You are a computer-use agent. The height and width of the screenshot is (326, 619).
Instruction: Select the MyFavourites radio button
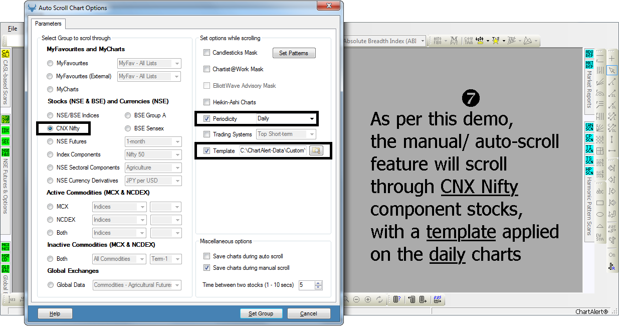coord(50,63)
